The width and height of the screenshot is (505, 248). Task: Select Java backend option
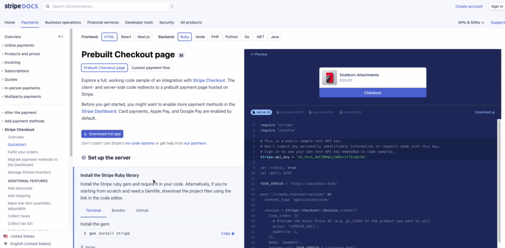(x=275, y=37)
